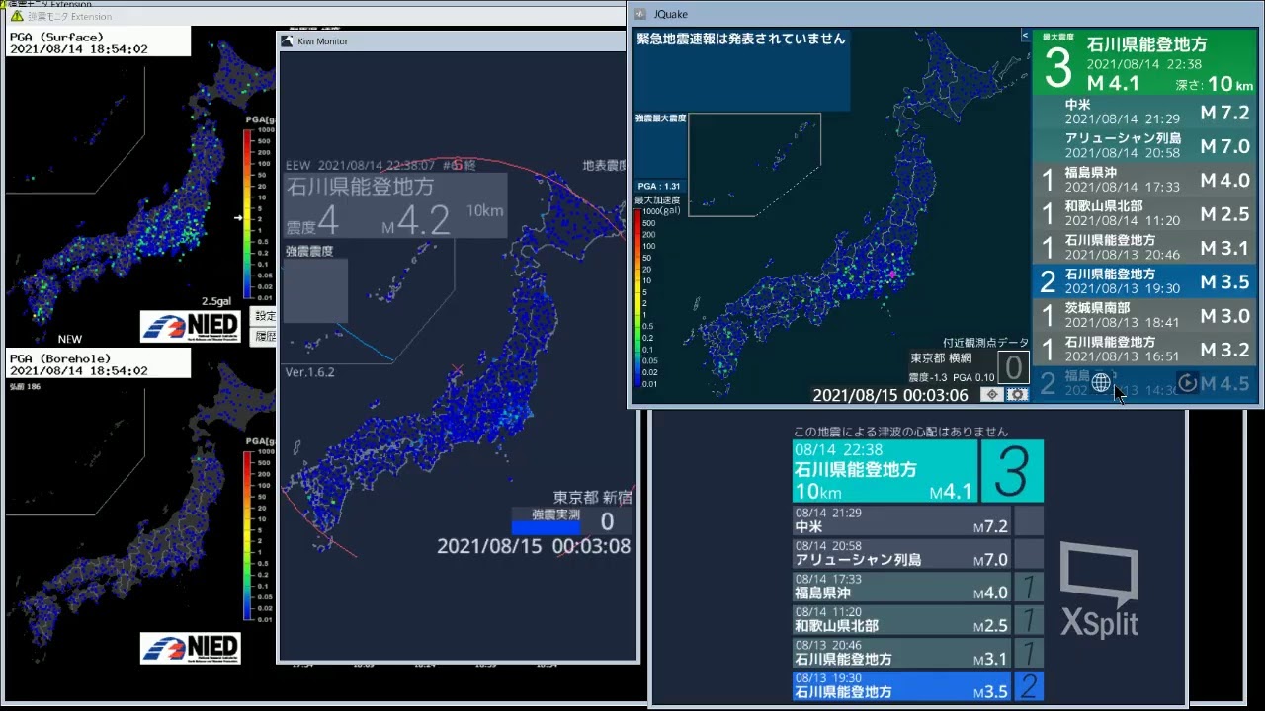Select the 茨城県南部 M3.0 earthquake entry
The height and width of the screenshot is (711, 1265).
coord(1144,314)
